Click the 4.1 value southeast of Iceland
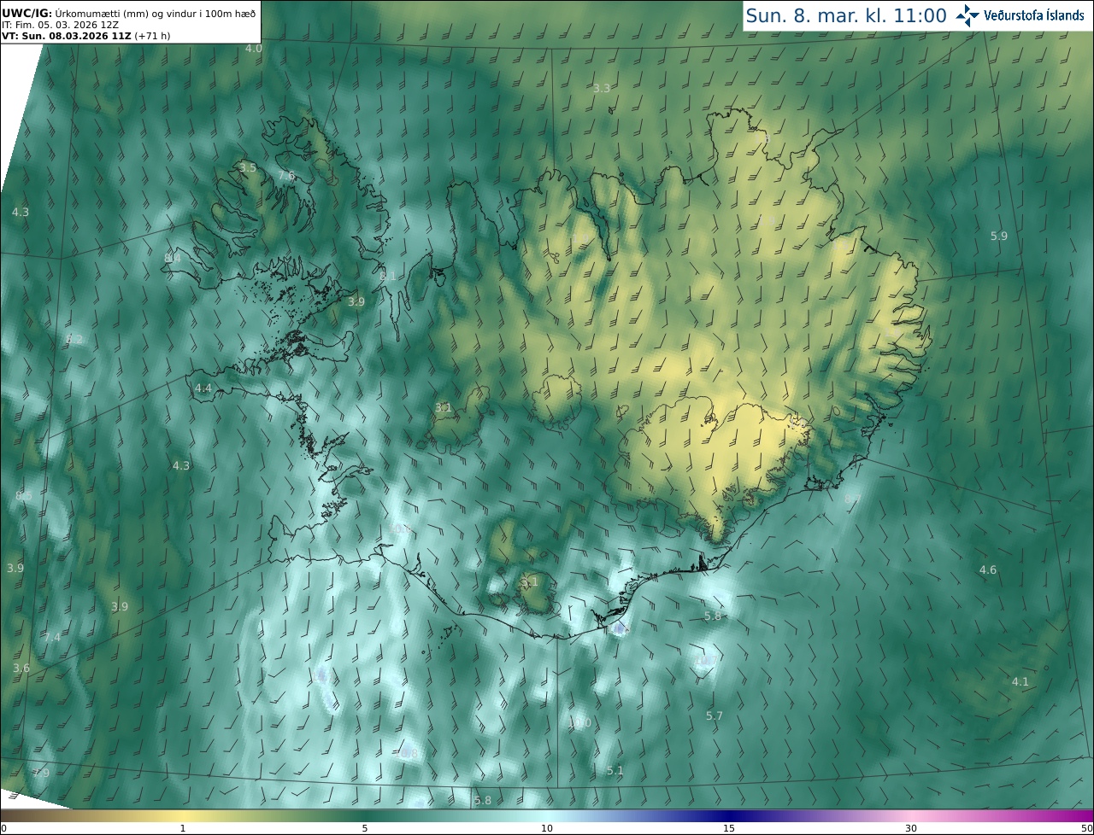 (1020, 681)
